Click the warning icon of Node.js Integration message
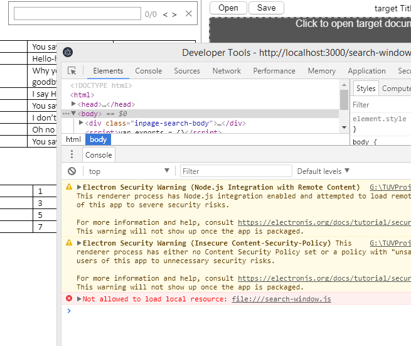This screenshot has width=411, height=346. pos(69,187)
